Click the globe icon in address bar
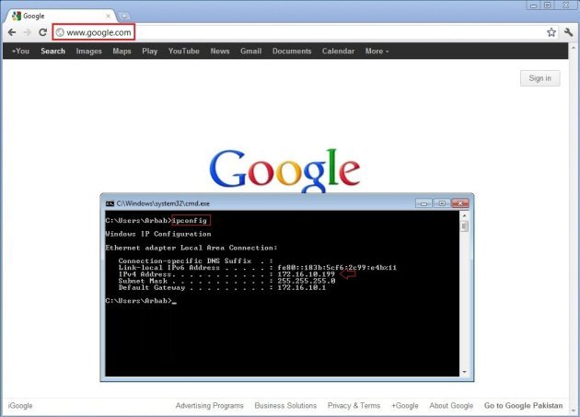This screenshot has height=417, width=580. pos(60,32)
